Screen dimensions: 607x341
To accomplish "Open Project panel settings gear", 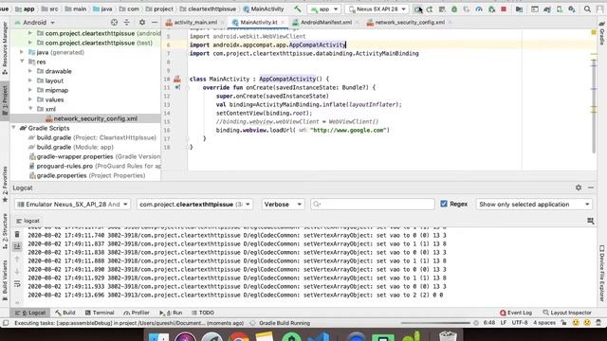I will pos(142,23).
